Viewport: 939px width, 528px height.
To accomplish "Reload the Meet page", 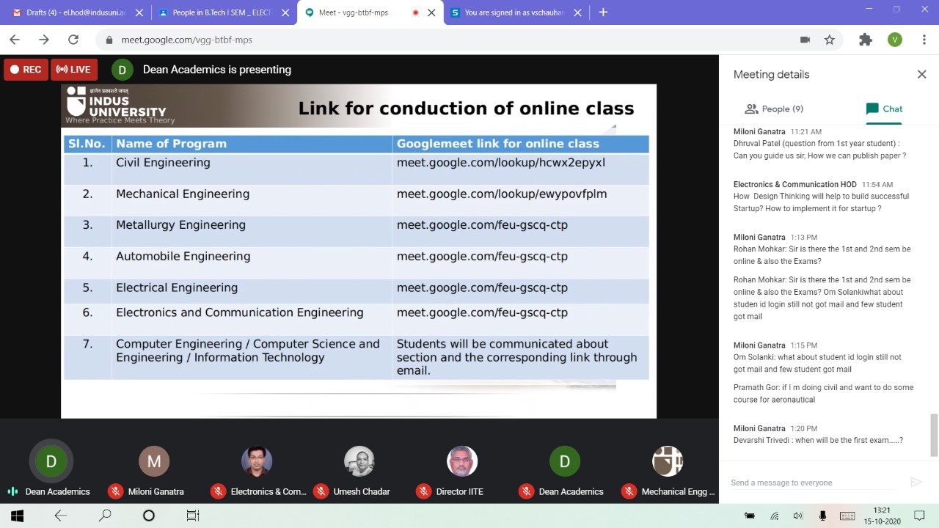I will tap(73, 40).
